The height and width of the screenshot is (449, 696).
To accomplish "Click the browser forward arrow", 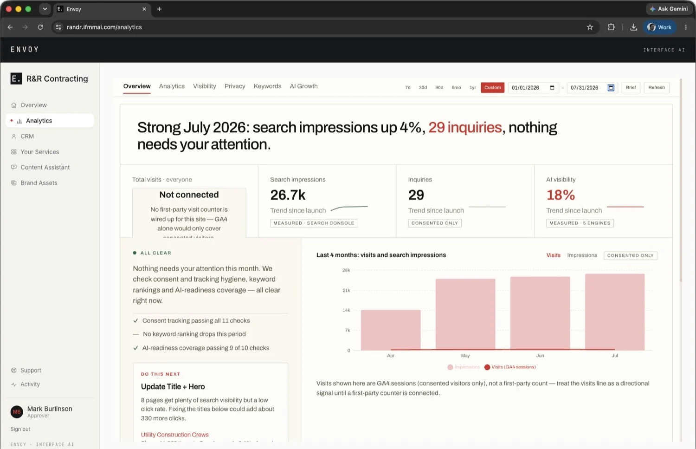I will (x=25, y=27).
